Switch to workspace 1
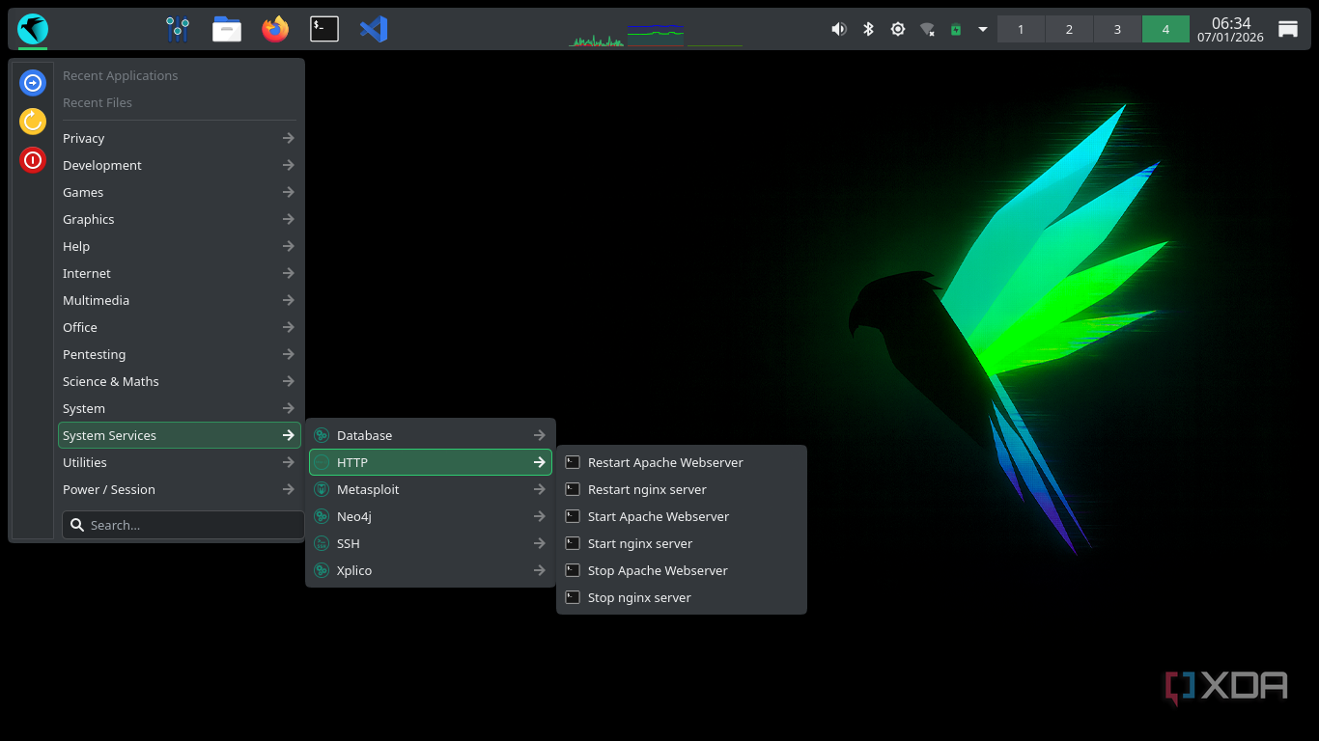The image size is (1319, 741). point(1021,29)
